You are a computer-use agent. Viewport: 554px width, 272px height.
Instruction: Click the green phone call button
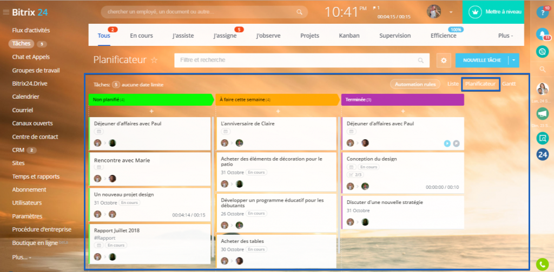pos(542,264)
